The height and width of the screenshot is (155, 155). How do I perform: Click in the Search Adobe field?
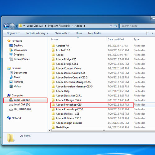click(x=137, y=26)
